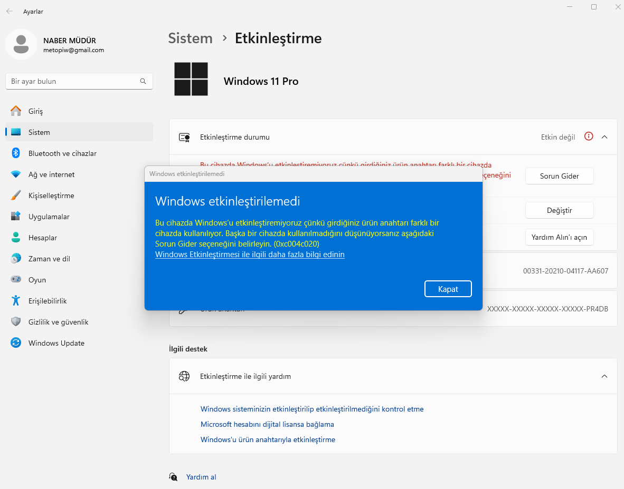The height and width of the screenshot is (489, 624).
Task: Open Microsoft hesabını dijital lisansa bağlama link
Action: pos(267,424)
